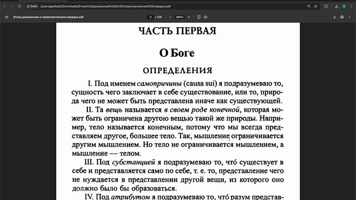This screenshot has height=200, width=356.
Task: Click the heading ЧАСТЬ ПЕРВАЯ
Action: click(177, 31)
